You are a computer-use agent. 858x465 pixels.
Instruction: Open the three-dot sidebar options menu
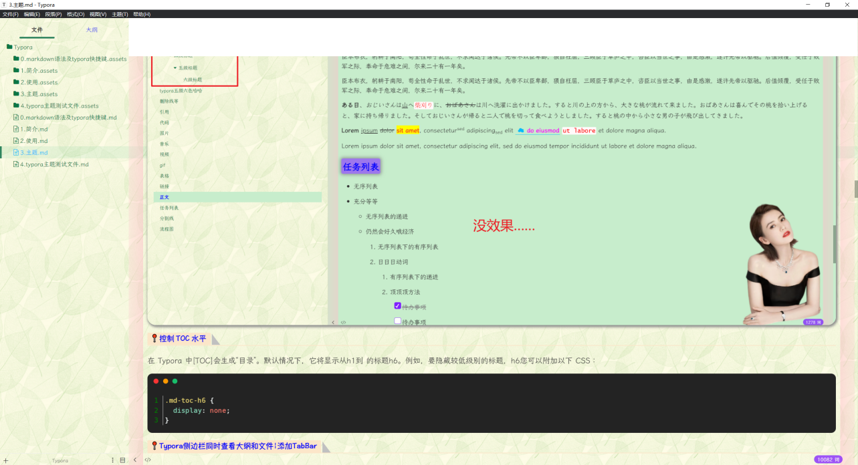[112, 460]
